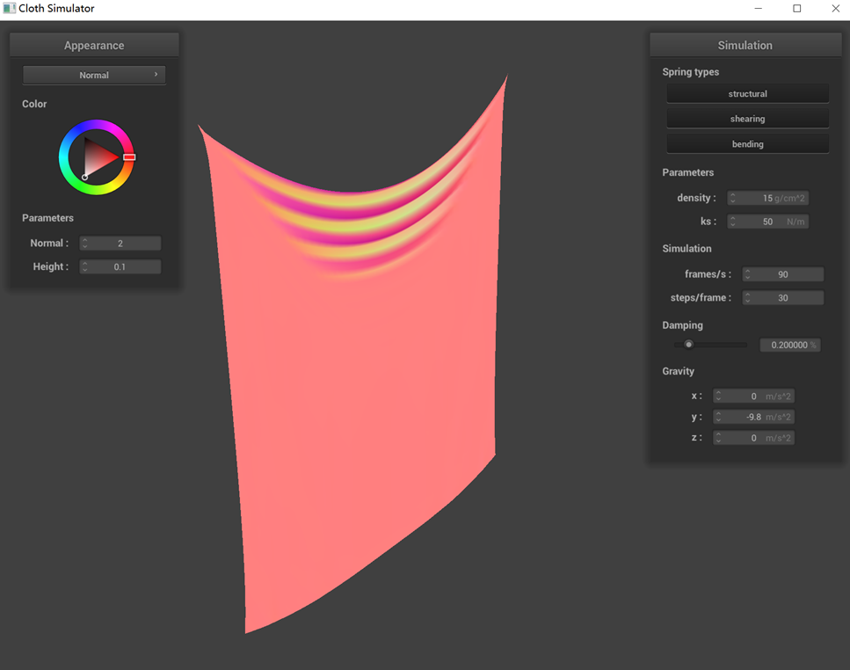Click the ks stepper arrows
This screenshot has width=850, height=670.
tap(733, 222)
